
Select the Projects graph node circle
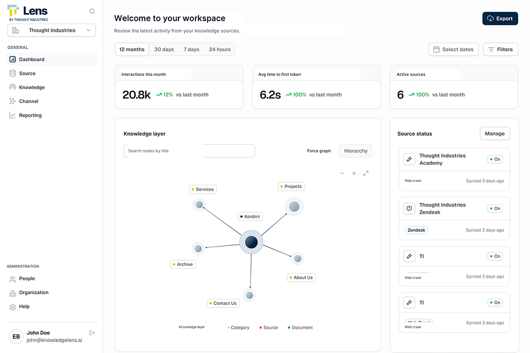click(294, 207)
